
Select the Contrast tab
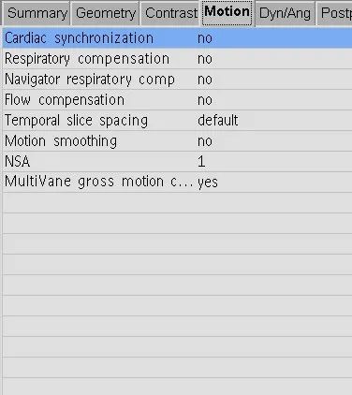pyautogui.click(x=171, y=13)
